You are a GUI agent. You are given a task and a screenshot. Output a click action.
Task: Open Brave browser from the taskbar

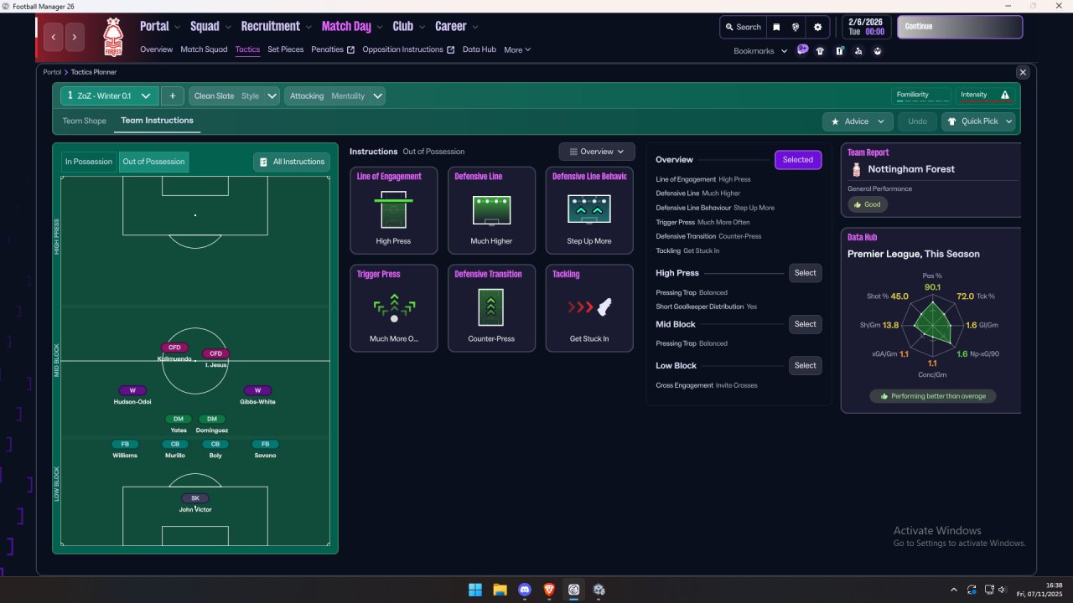click(x=549, y=590)
